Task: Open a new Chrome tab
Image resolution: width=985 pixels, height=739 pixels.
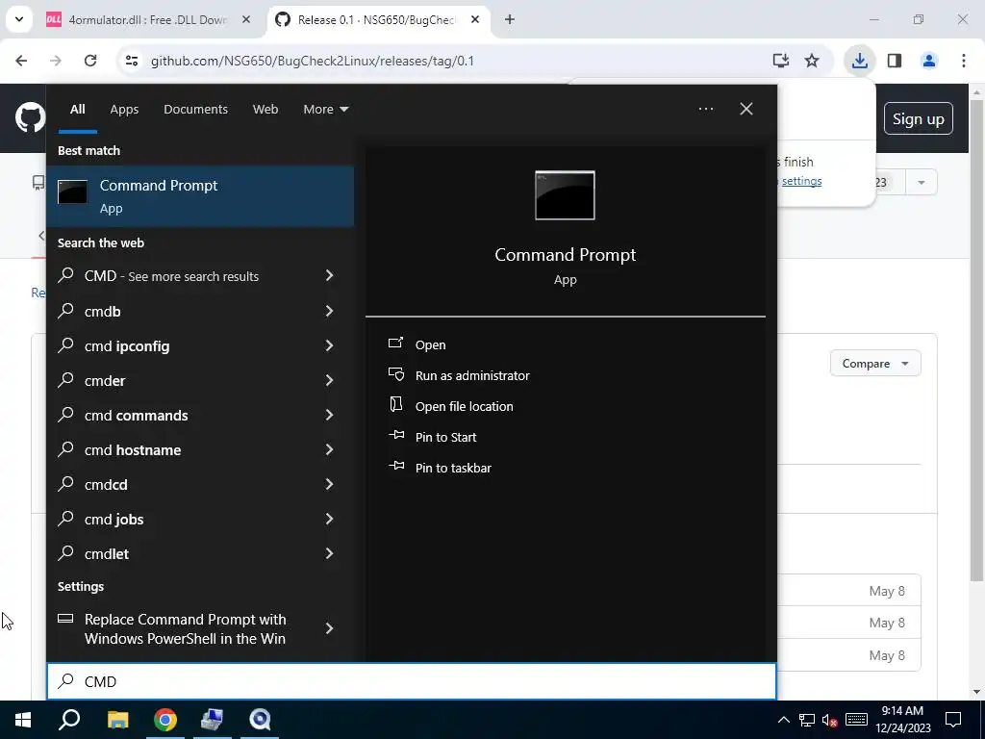Action: point(510,19)
